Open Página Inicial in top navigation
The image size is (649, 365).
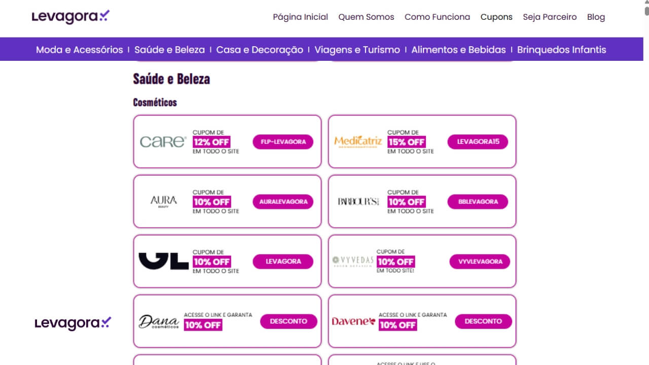click(x=300, y=17)
